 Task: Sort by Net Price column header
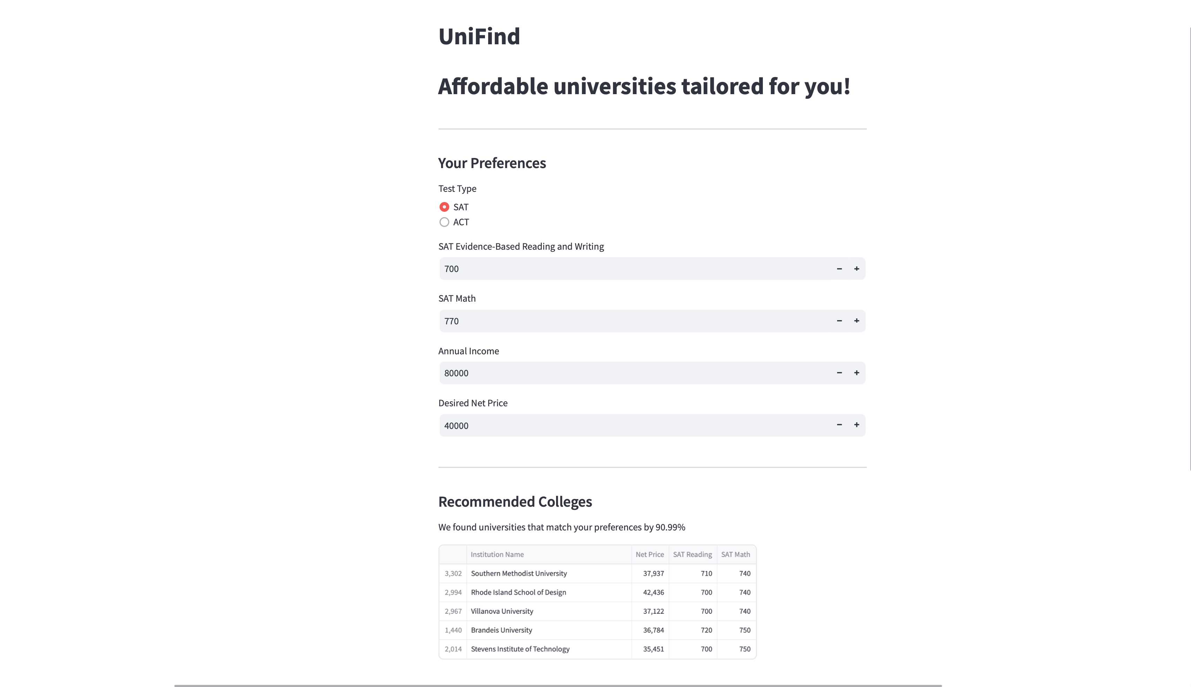650,554
